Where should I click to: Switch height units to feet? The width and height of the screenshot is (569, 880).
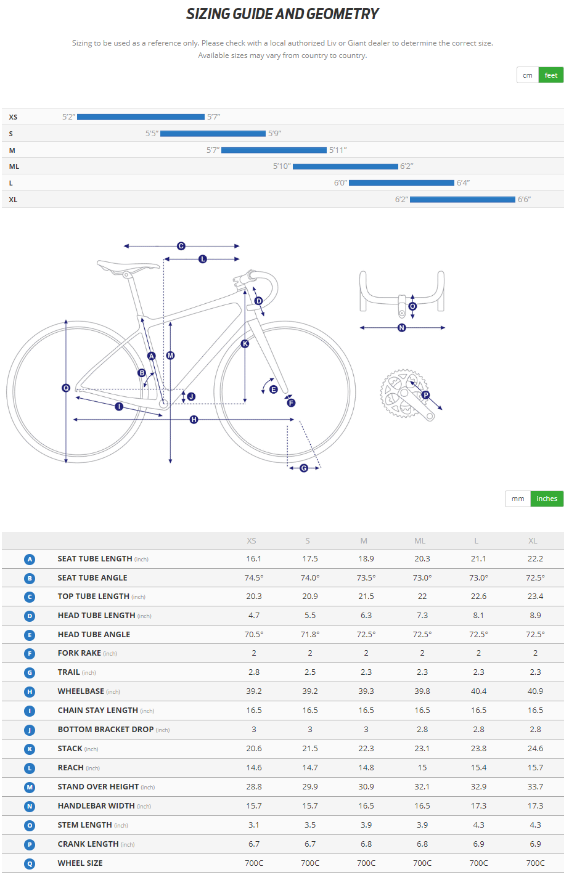[551, 75]
